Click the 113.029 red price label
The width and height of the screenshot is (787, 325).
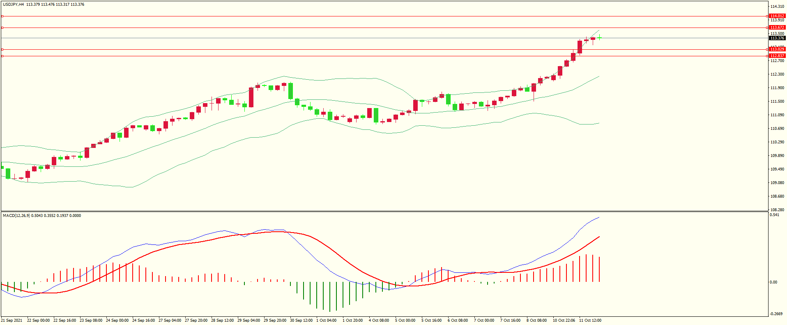[777, 49]
